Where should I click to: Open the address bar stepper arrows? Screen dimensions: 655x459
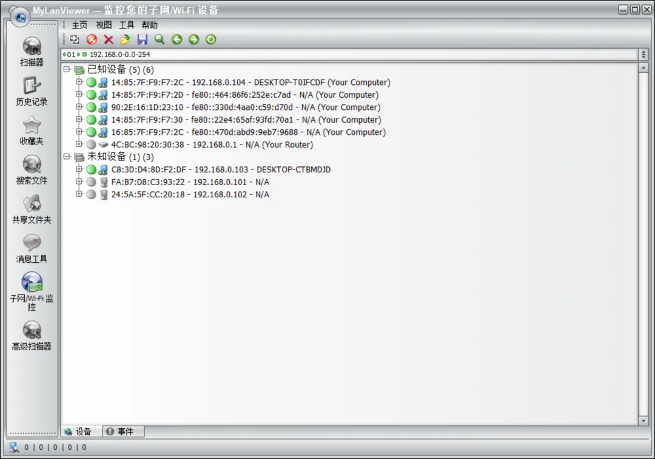click(643, 55)
